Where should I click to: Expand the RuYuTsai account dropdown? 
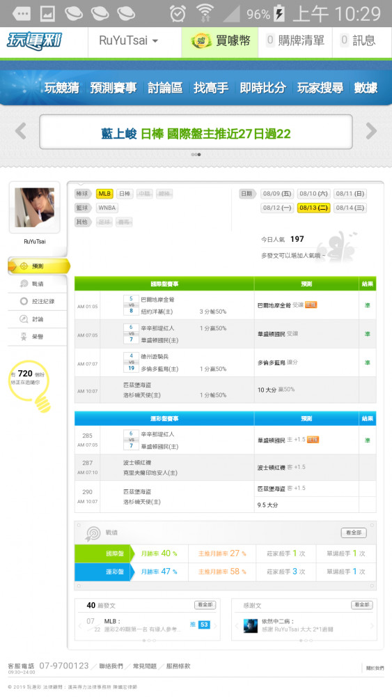[128, 41]
